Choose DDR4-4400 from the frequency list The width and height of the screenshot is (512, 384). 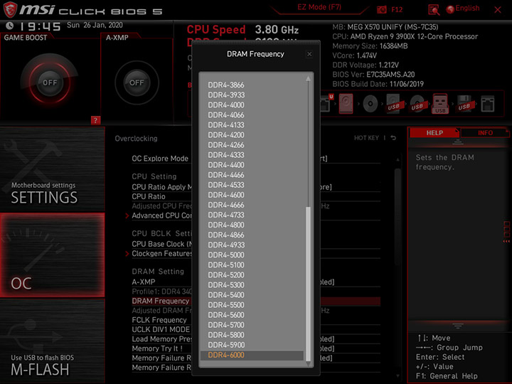pos(226,165)
